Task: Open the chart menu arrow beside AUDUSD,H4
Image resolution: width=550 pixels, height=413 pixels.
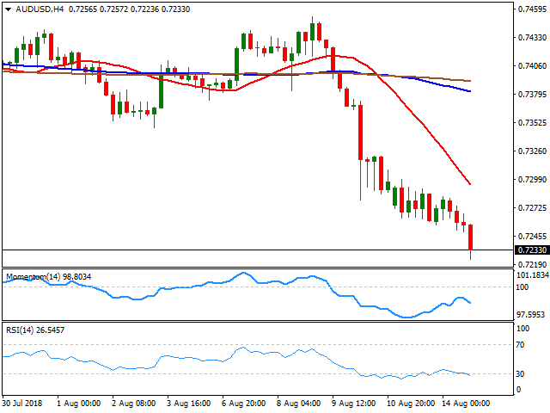Action: 8,9
